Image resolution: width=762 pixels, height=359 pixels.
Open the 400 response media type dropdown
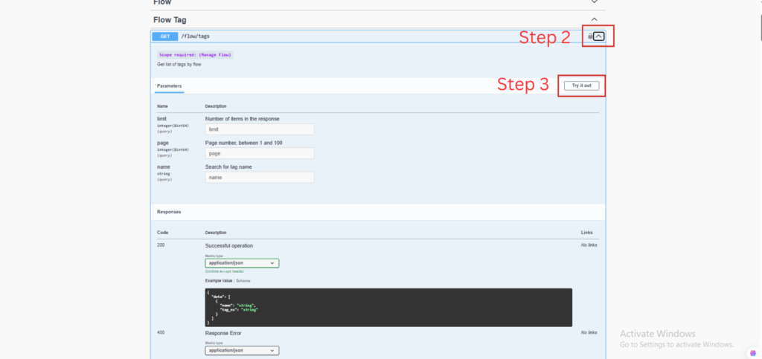242,350
